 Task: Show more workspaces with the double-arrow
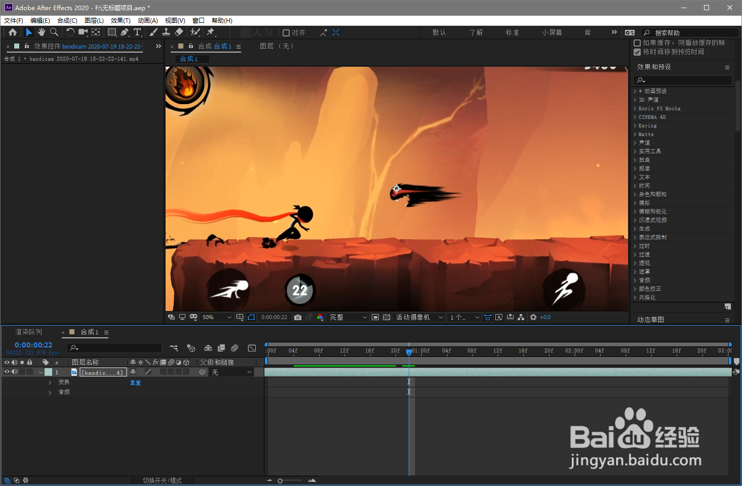click(614, 32)
